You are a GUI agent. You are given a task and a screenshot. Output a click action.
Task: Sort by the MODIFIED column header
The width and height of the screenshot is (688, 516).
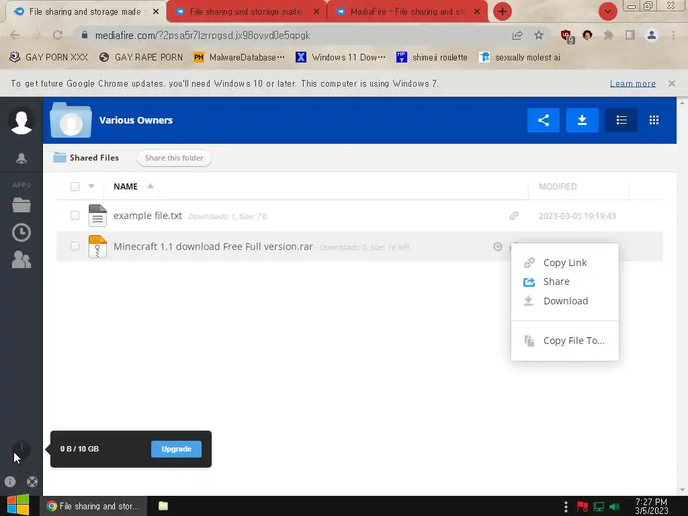tap(558, 187)
